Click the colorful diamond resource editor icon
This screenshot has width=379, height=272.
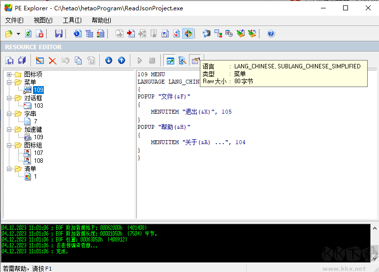pos(188,33)
